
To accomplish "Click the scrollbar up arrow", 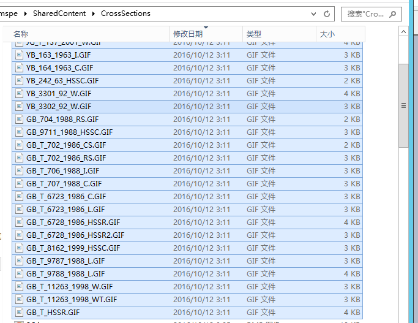I will tap(403, 32).
